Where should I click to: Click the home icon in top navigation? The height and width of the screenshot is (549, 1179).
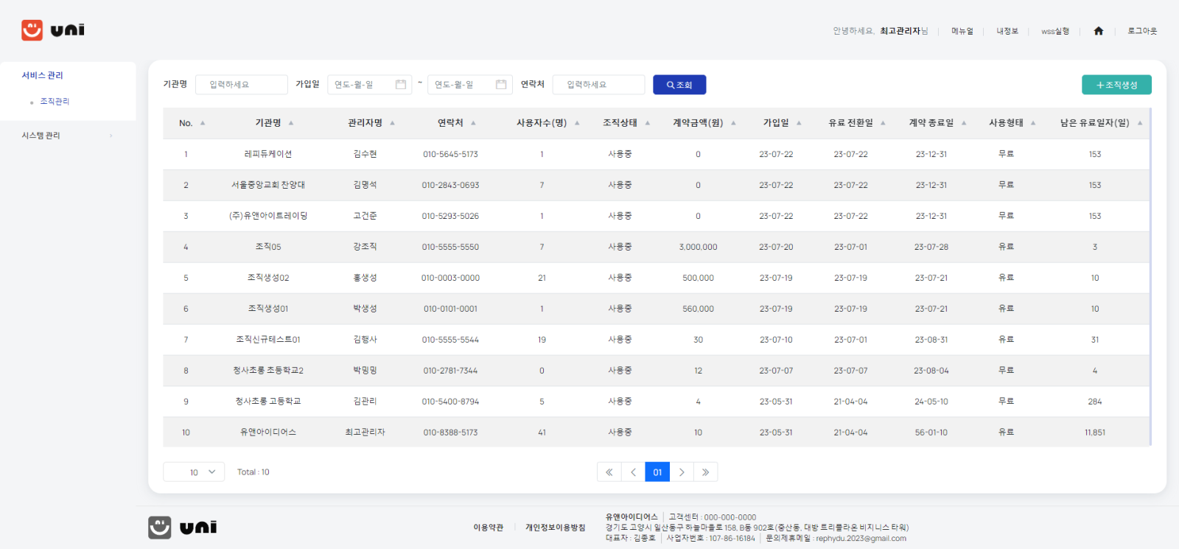tap(1098, 31)
